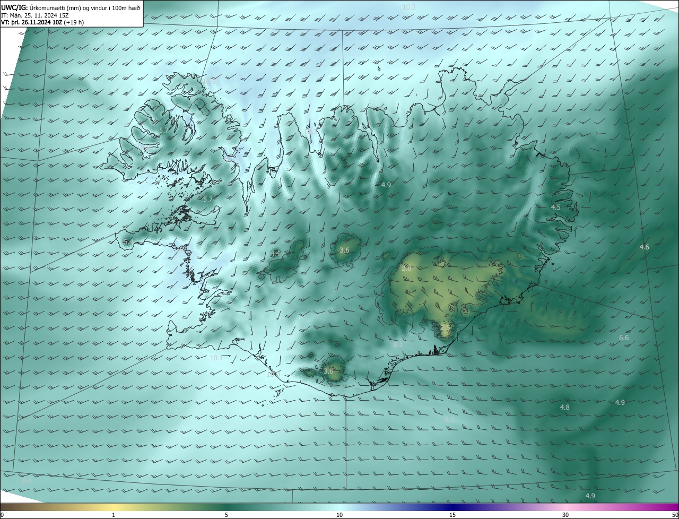Click the 1 tick on the color scale
This screenshot has height=519, width=679.
[114, 515]
